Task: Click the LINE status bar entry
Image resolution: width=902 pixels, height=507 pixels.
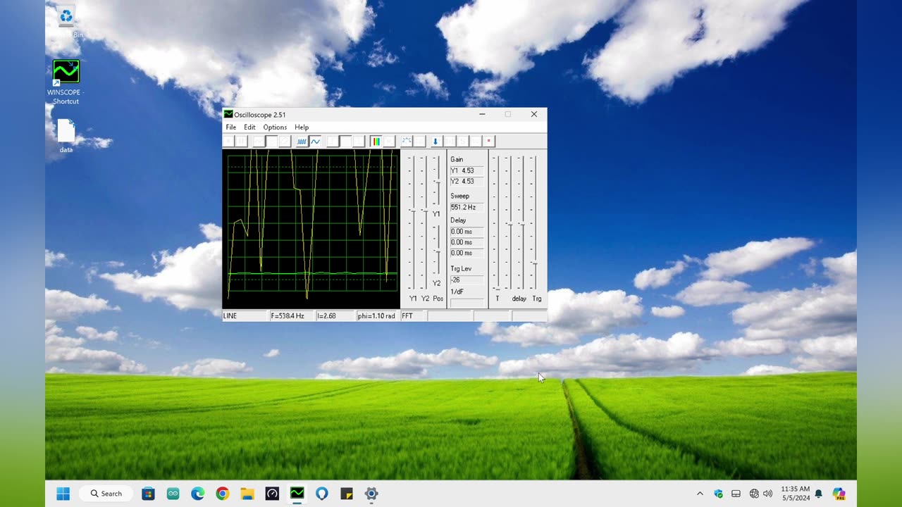Action: [x=245, y=316]
